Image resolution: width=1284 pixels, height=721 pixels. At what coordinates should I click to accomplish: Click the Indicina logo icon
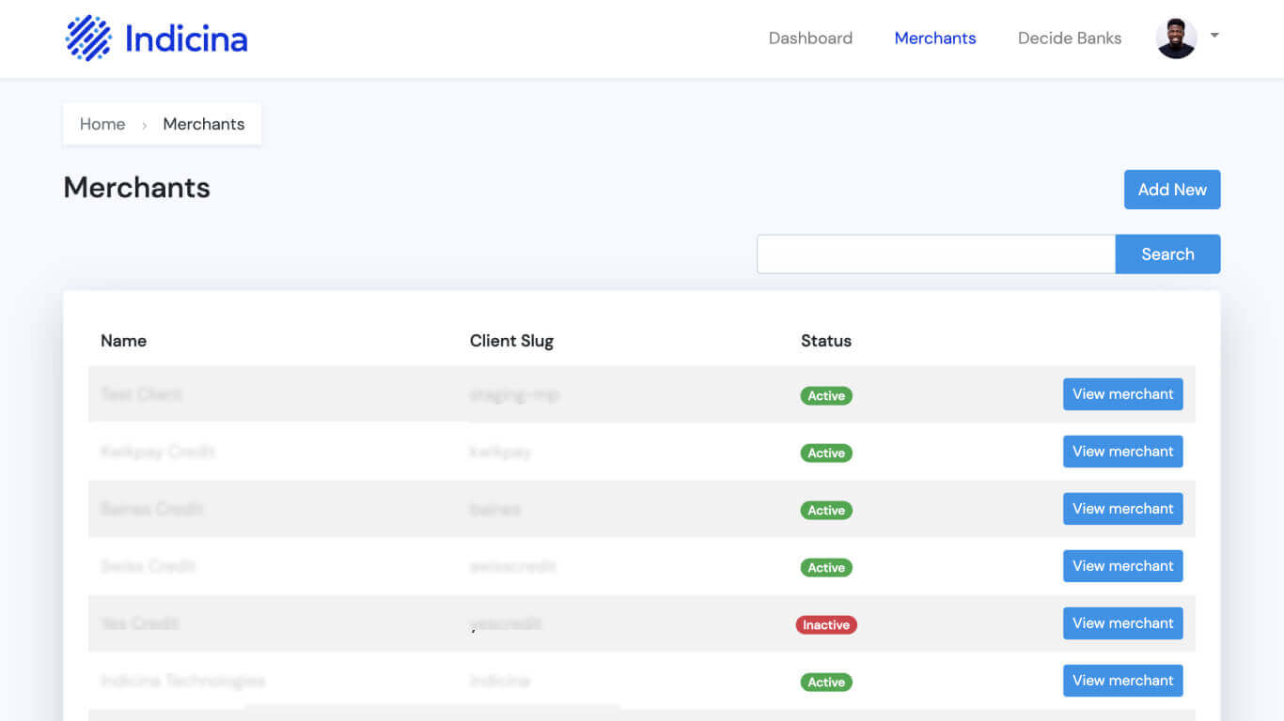(88, 38)
